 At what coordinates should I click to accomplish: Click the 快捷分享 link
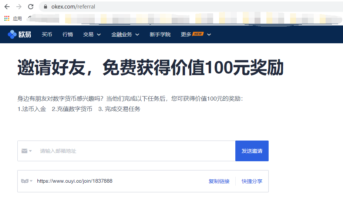pos(252,181)
